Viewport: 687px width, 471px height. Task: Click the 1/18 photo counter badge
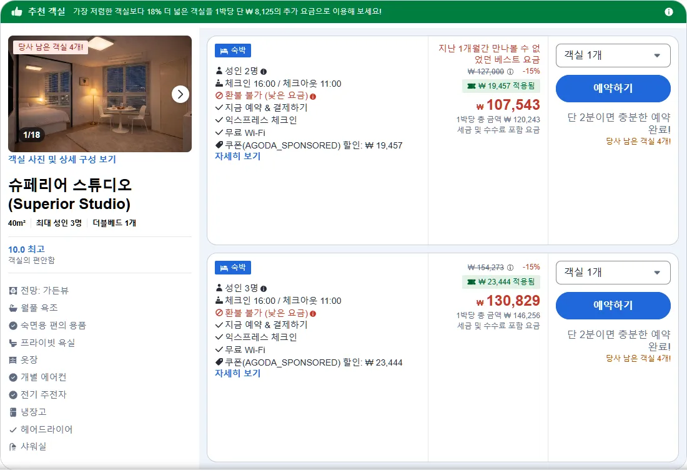pyautogui.click(x=32, y=135)
